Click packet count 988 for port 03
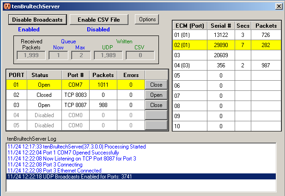 pyautogui.click(x=103, y=105)
